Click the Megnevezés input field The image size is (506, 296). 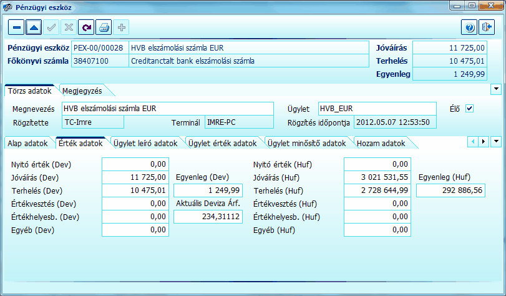tap(168, 109)
